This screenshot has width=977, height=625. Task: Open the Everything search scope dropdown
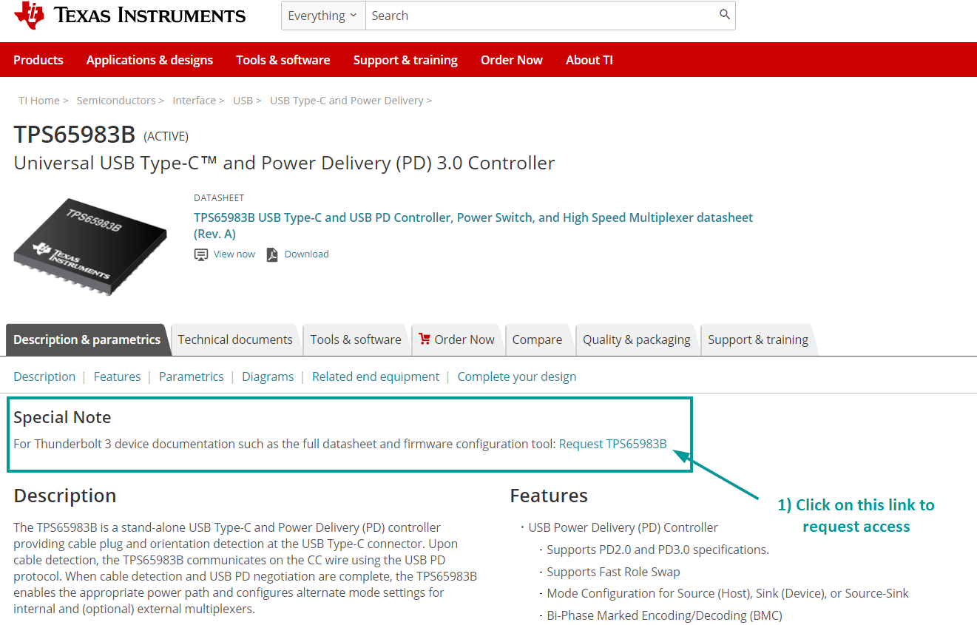323,16
